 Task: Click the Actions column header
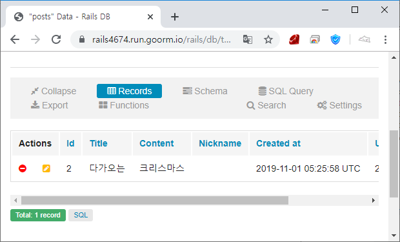[x=35, y=143]
